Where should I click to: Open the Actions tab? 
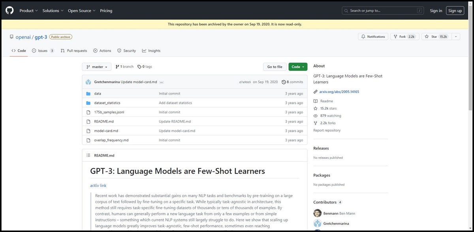[102, 51]
